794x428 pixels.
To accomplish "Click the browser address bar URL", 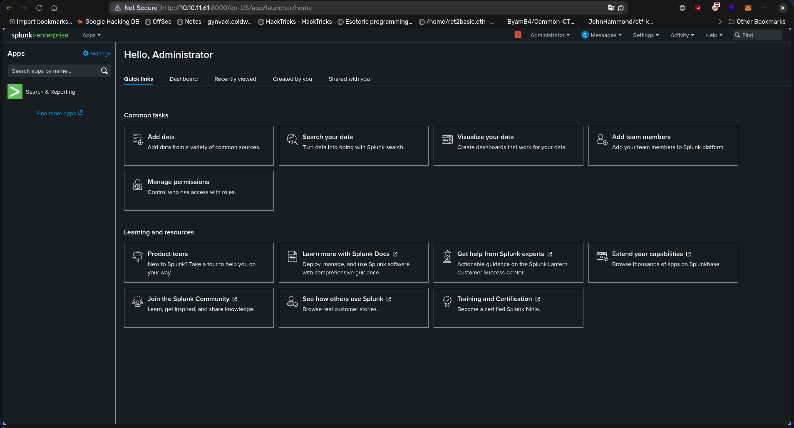I will click(x=236, y=8).
